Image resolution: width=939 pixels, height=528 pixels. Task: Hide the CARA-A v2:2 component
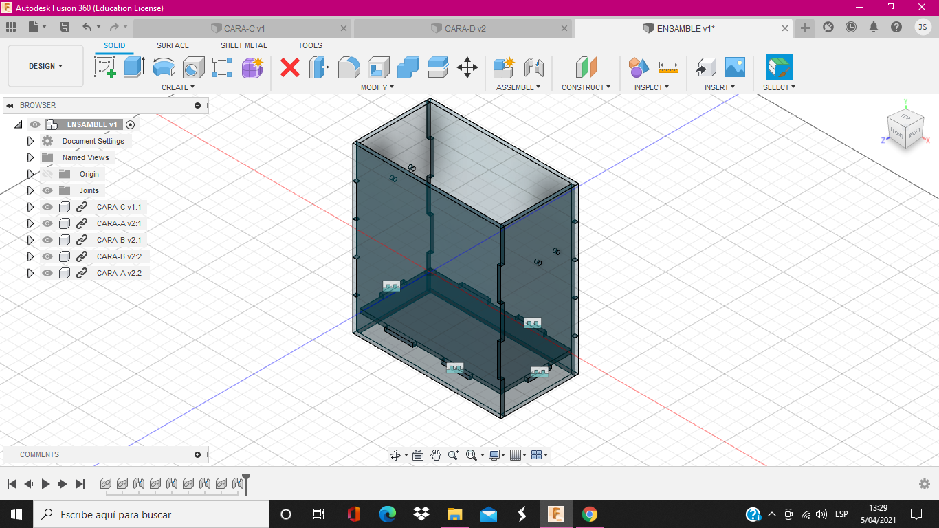pyautogui.click(x=47, y=273)
